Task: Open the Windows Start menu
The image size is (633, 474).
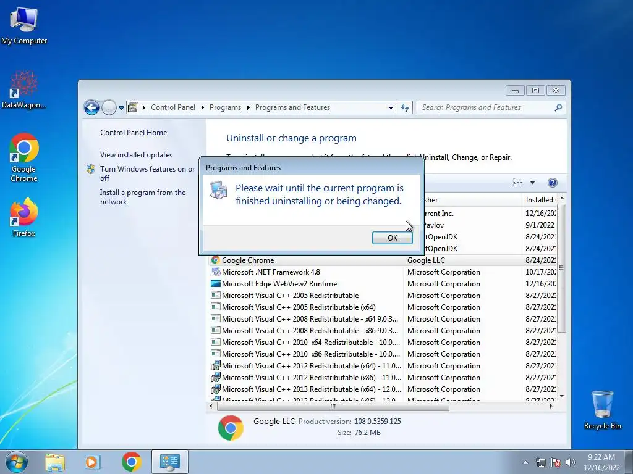Action: click(16, 462)
